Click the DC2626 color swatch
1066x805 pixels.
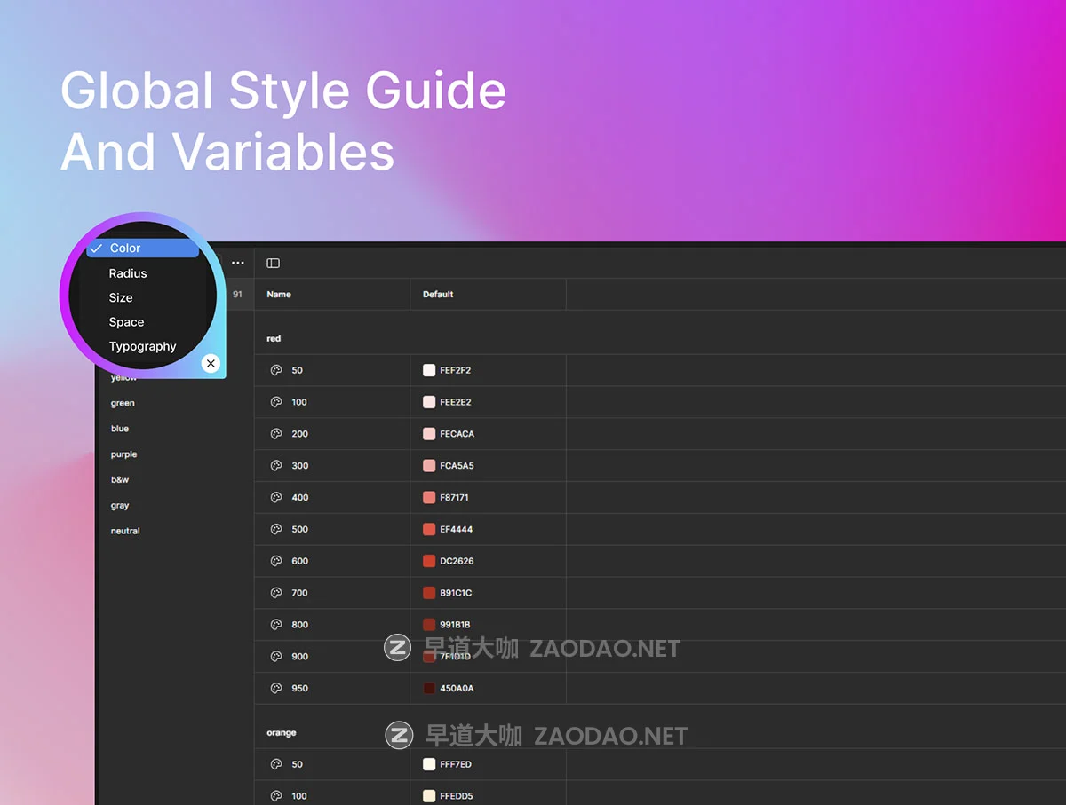coord(429,561)
